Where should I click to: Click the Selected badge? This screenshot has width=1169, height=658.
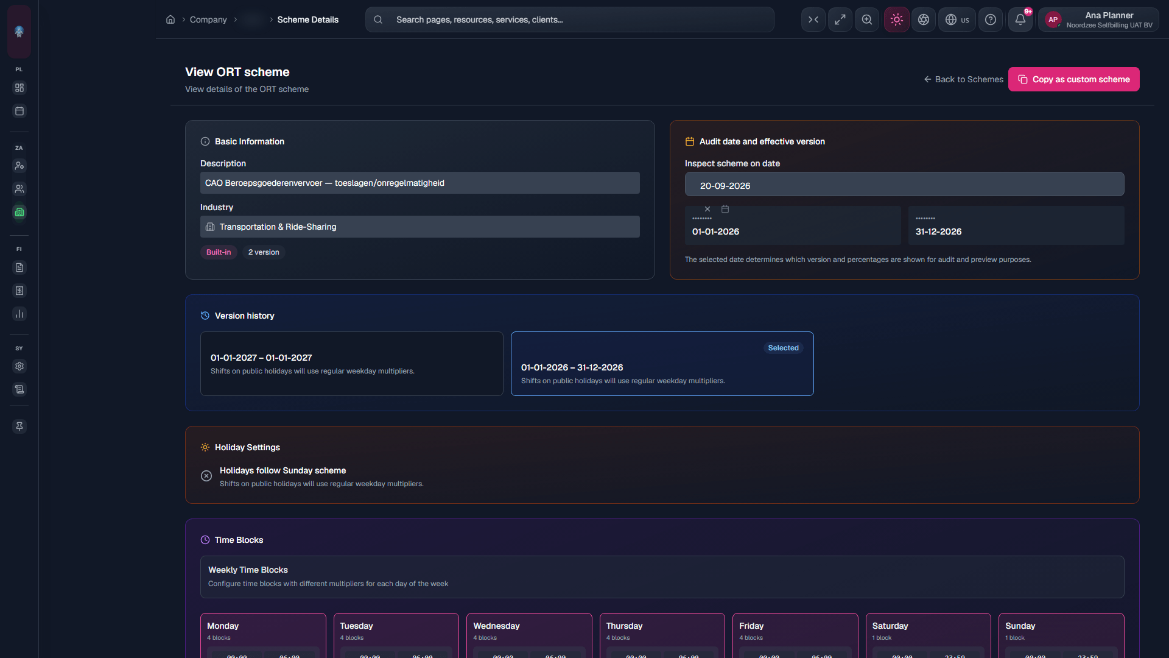point(783,348)
